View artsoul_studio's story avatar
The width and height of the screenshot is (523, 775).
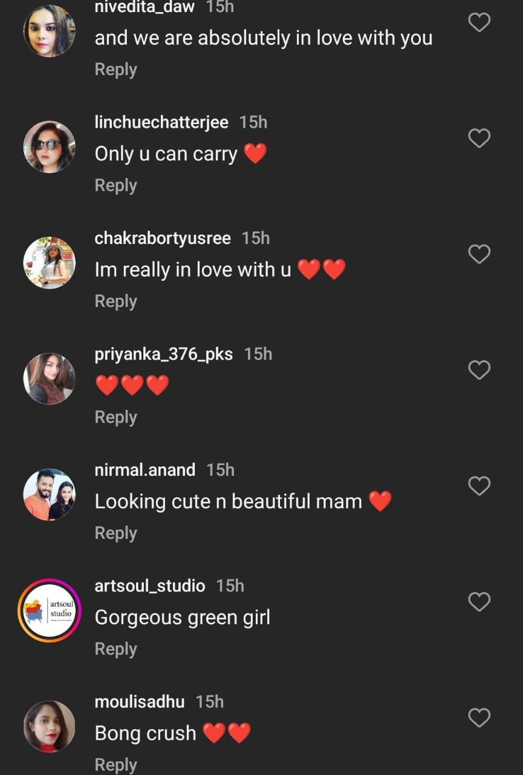tap(49, 610)
